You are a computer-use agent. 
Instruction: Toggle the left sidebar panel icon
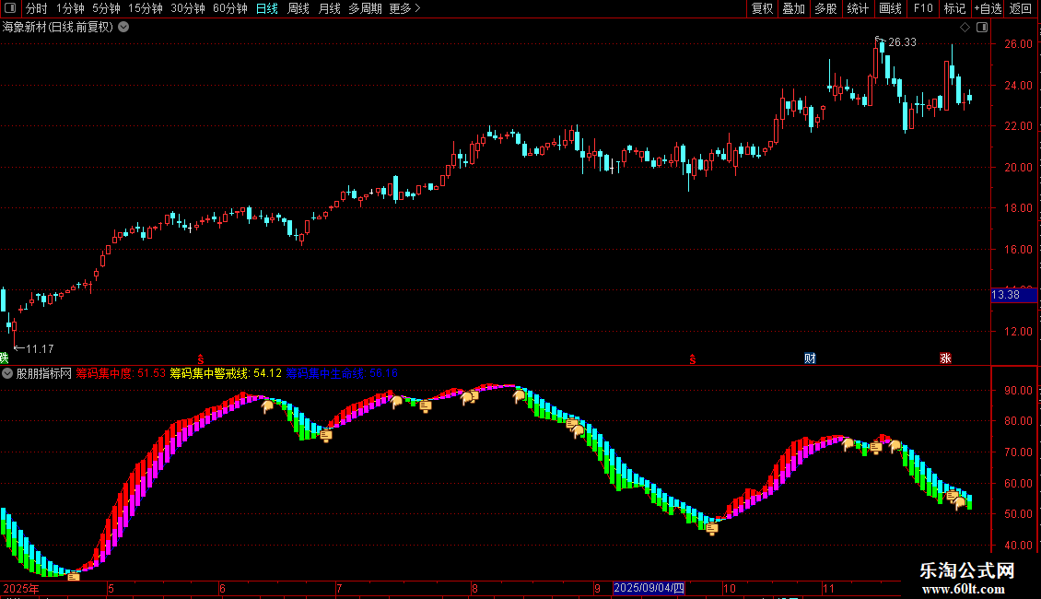coord(10,8)
